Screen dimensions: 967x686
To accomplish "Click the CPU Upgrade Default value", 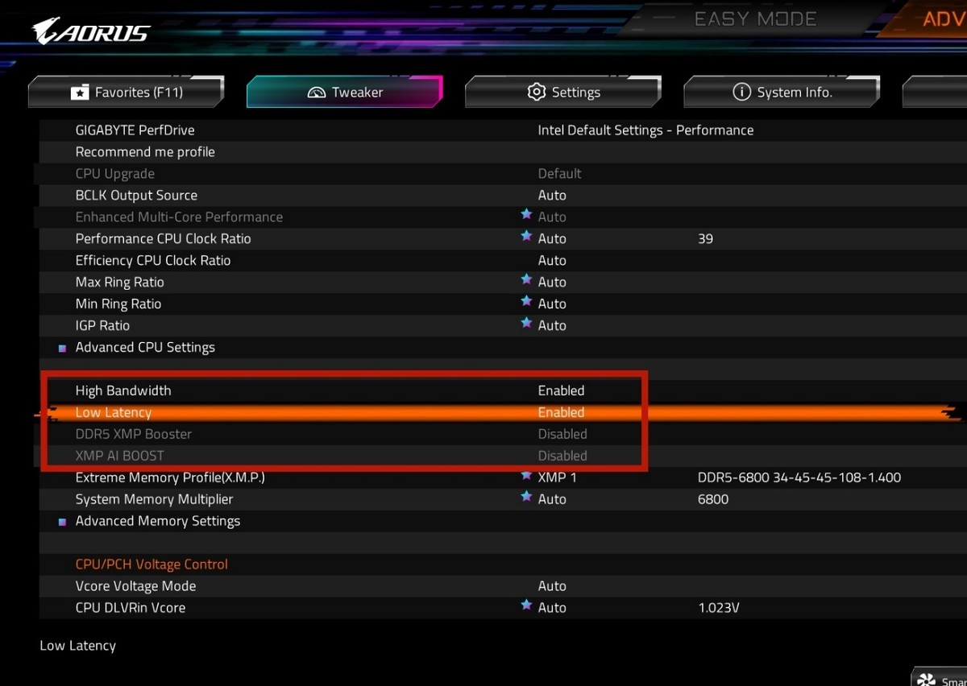I will pyautogui.click(x=559, y=173).
